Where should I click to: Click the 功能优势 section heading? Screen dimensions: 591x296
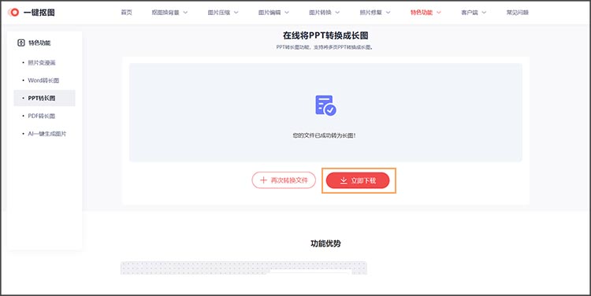pos(325,243)
